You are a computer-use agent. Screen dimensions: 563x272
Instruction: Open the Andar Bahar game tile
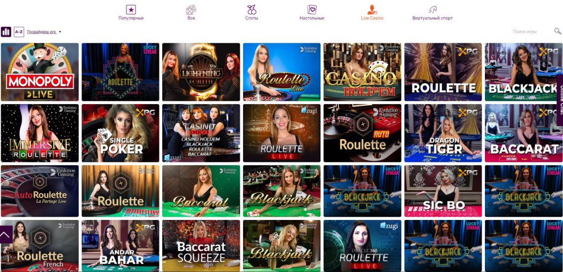(120, 246)
